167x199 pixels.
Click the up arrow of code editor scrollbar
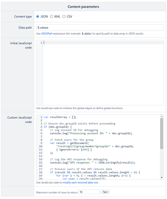click(x=162, y=117)
